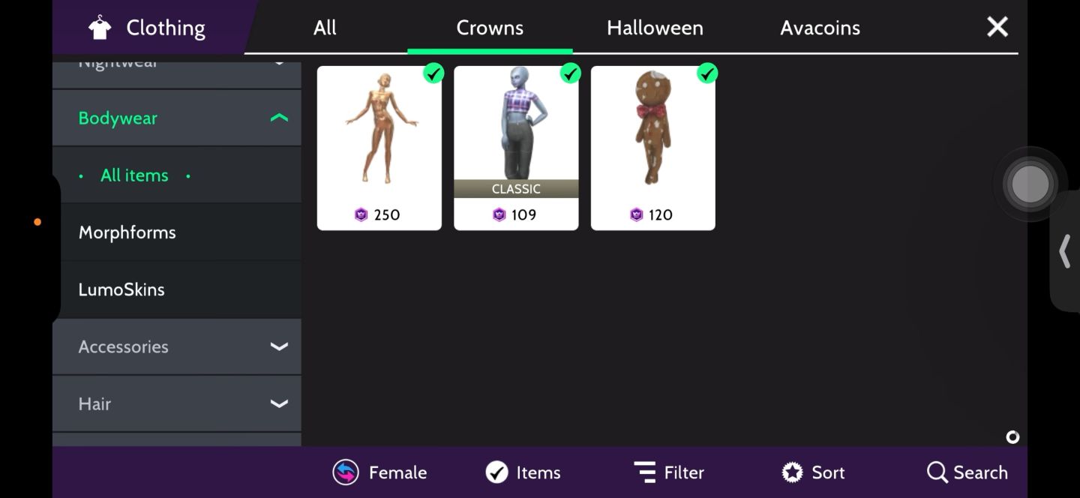Viewport: 1080px width, 498px height.
Task: Select the Hair category label
Action: (94, 403)
